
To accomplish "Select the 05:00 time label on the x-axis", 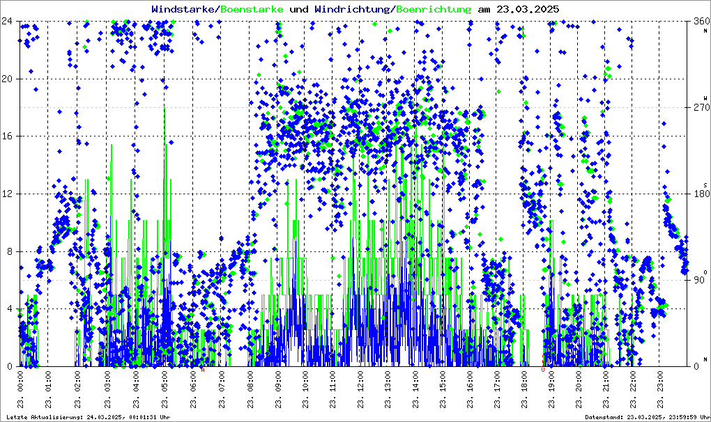I will click(165, 384).
